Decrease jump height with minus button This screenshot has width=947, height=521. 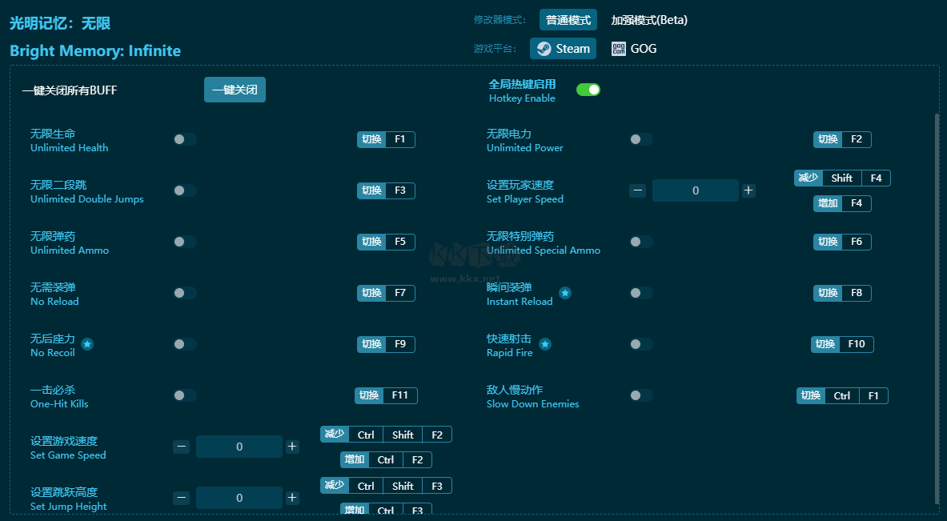pyautogui.click(x=181, y=498)
